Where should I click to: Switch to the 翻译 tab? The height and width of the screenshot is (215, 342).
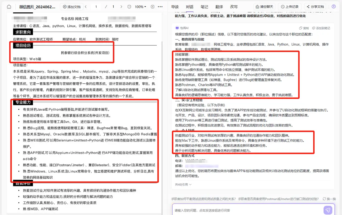point(219,7)
